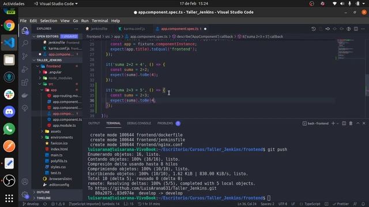
Task: Open OBS Studio from the dock
Action: (x=9, y=181)
